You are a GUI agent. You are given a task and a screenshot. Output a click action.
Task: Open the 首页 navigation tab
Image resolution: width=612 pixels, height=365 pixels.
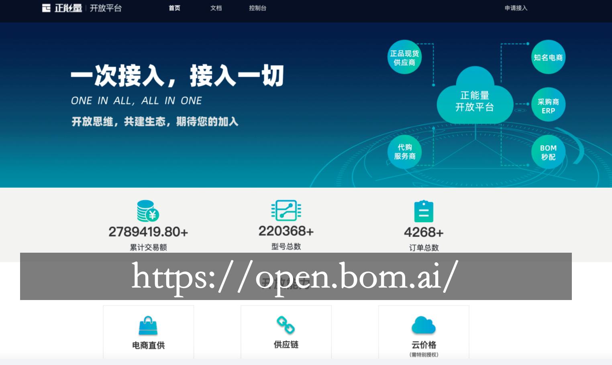click(174, 8)
